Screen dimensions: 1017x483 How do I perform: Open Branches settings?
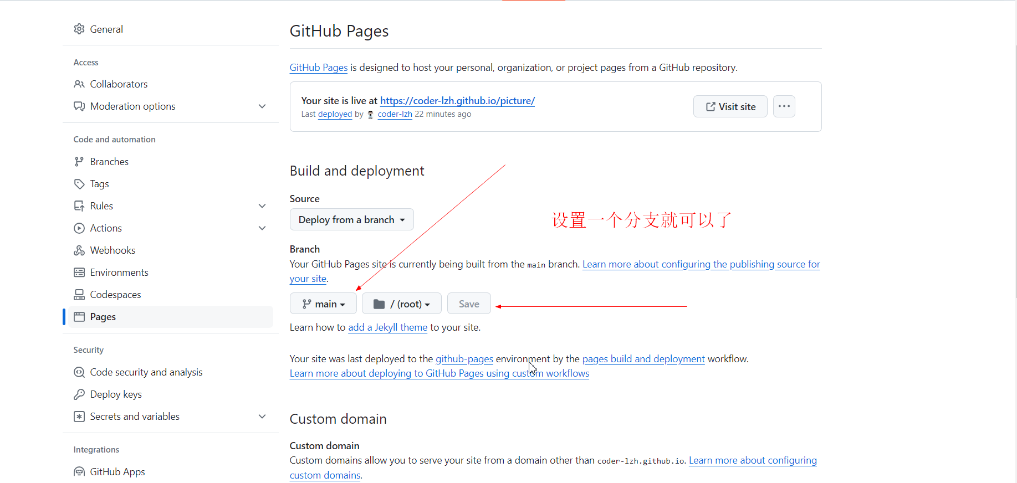171,162
